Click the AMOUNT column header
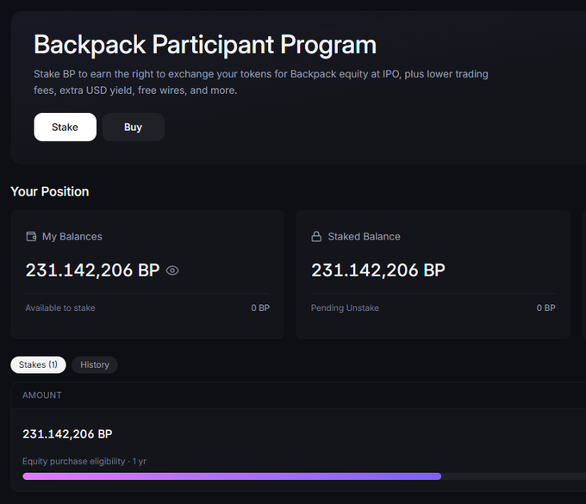This screenshot has width=586, height=504. tap(42, 395)
